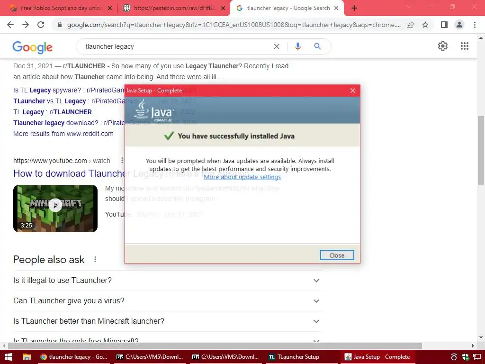485x364 pixels.
Task: Switch to TLauncher Setup in taskbar
Action: tap(301, 357)
